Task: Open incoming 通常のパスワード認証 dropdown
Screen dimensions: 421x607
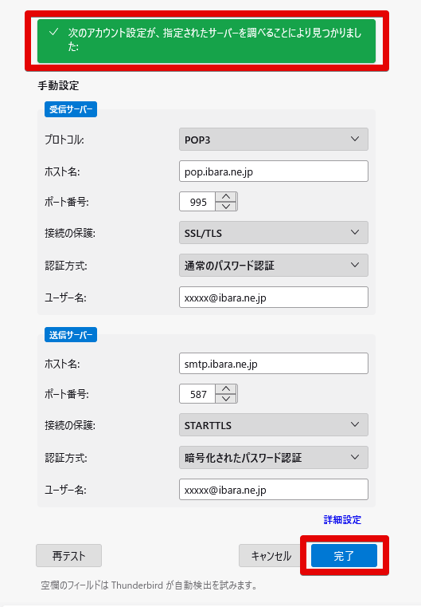Action: pyautogui.click(x=274, y=265)
